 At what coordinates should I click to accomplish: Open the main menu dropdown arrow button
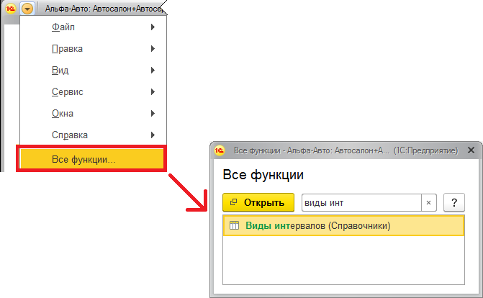pyautogui.click(x=27, y=9)
